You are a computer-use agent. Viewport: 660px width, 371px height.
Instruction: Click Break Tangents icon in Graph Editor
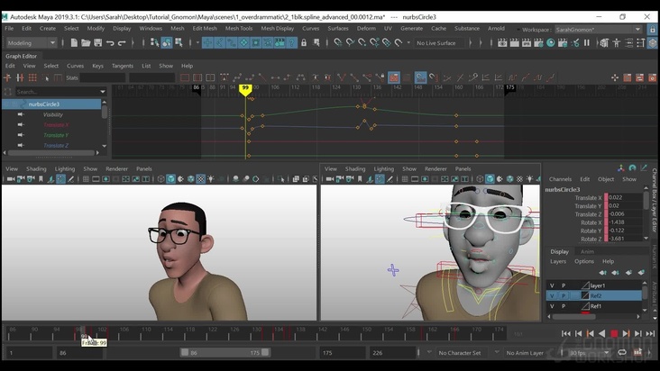(342, 77)
